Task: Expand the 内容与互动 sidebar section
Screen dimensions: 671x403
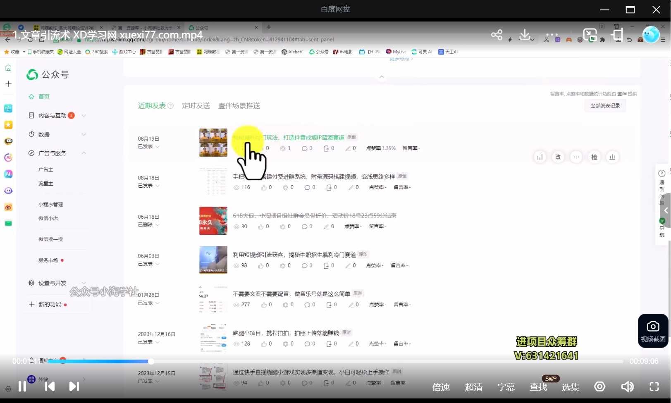Action: 84,116
